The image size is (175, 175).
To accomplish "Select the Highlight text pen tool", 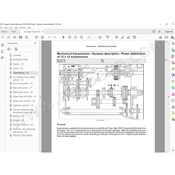I will click(x=122, y=37).
